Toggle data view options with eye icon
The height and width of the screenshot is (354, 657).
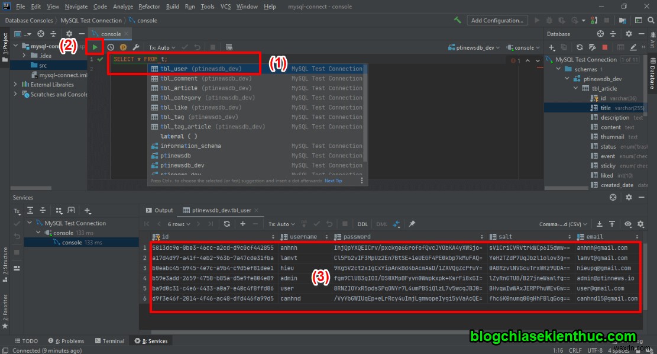coord(628,223)
